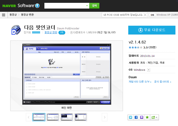The width and height of the screenshot is (178, 126).
Task: Close the PC OS info notice
Action: pos(145,15)
